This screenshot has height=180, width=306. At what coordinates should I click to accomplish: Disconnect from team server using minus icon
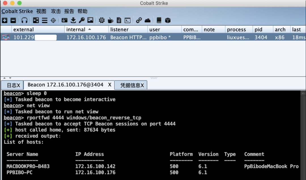[13, 20]
